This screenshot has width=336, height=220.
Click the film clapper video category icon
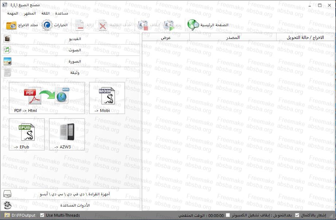pyautogui.click(x=7, y=39)
